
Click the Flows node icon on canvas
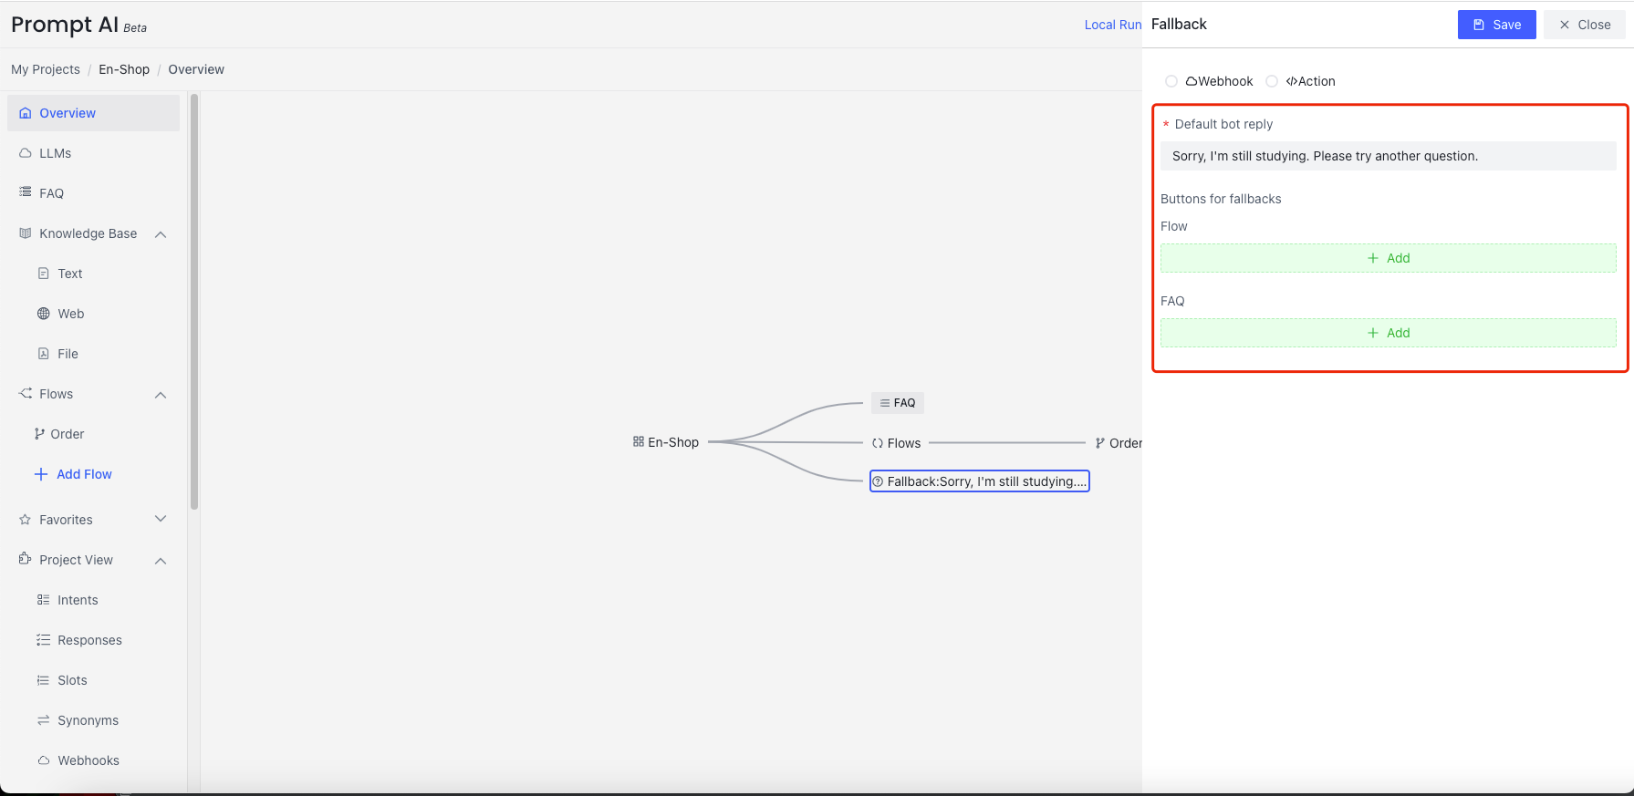pos(878,443)
